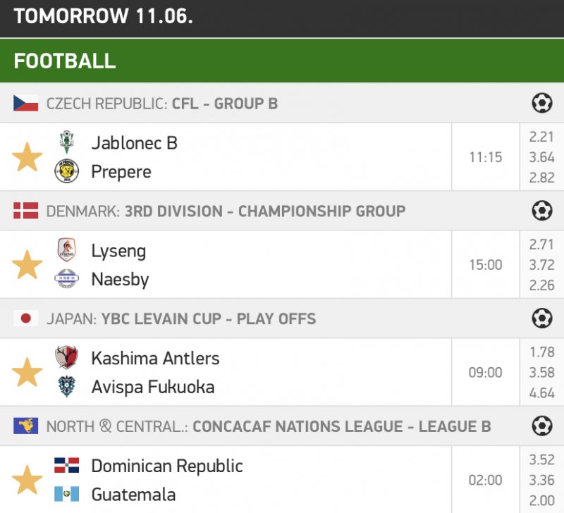Open Japan YBC Levain Cup Play Offs
This screenshot has width=564, height=513.
181,319
